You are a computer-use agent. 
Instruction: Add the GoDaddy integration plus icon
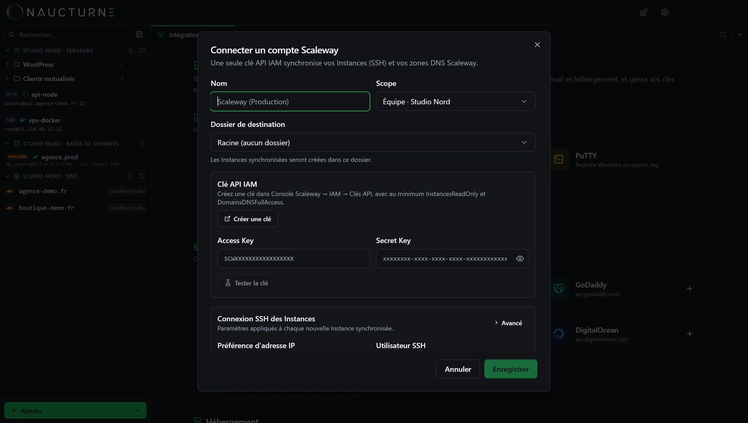690,288
